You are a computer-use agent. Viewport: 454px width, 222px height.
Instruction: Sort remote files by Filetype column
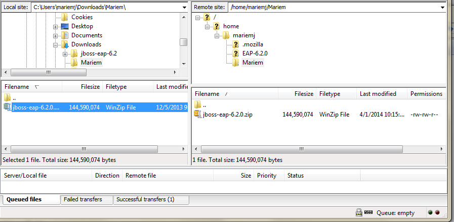pos(336,94)
